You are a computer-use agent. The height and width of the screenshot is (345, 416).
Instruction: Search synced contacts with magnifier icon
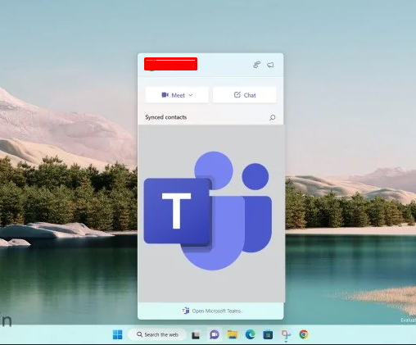pyautogui.click(x=272, y=117)
